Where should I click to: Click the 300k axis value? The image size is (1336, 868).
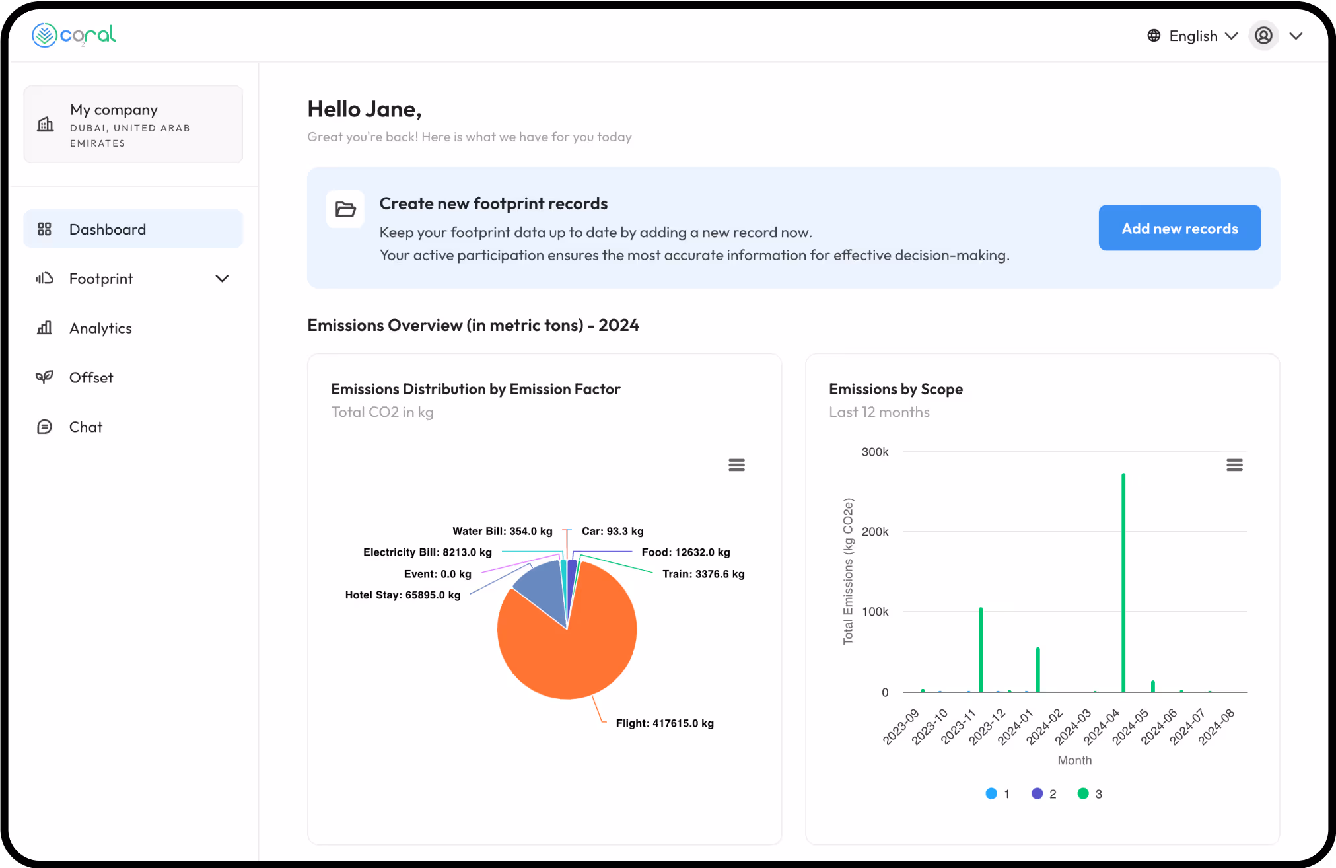click(874, 452)
